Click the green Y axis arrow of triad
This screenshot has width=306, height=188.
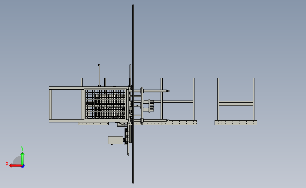point(23,159)
